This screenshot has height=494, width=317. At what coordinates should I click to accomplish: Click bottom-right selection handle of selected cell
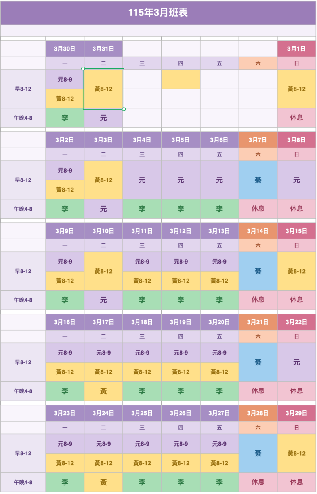pos(124,109)
